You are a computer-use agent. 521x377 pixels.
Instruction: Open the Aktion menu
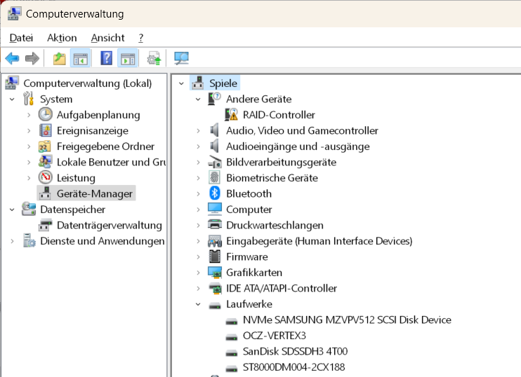click(x=62, y=38)
